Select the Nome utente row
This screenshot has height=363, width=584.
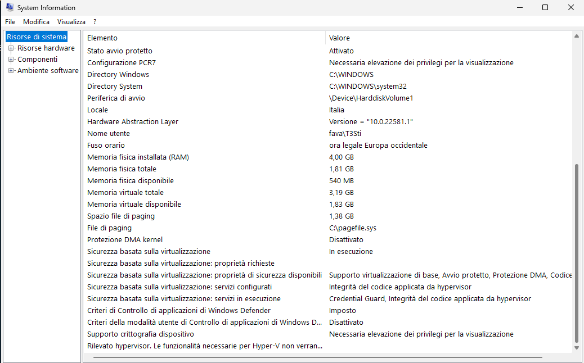click(328, 134)
